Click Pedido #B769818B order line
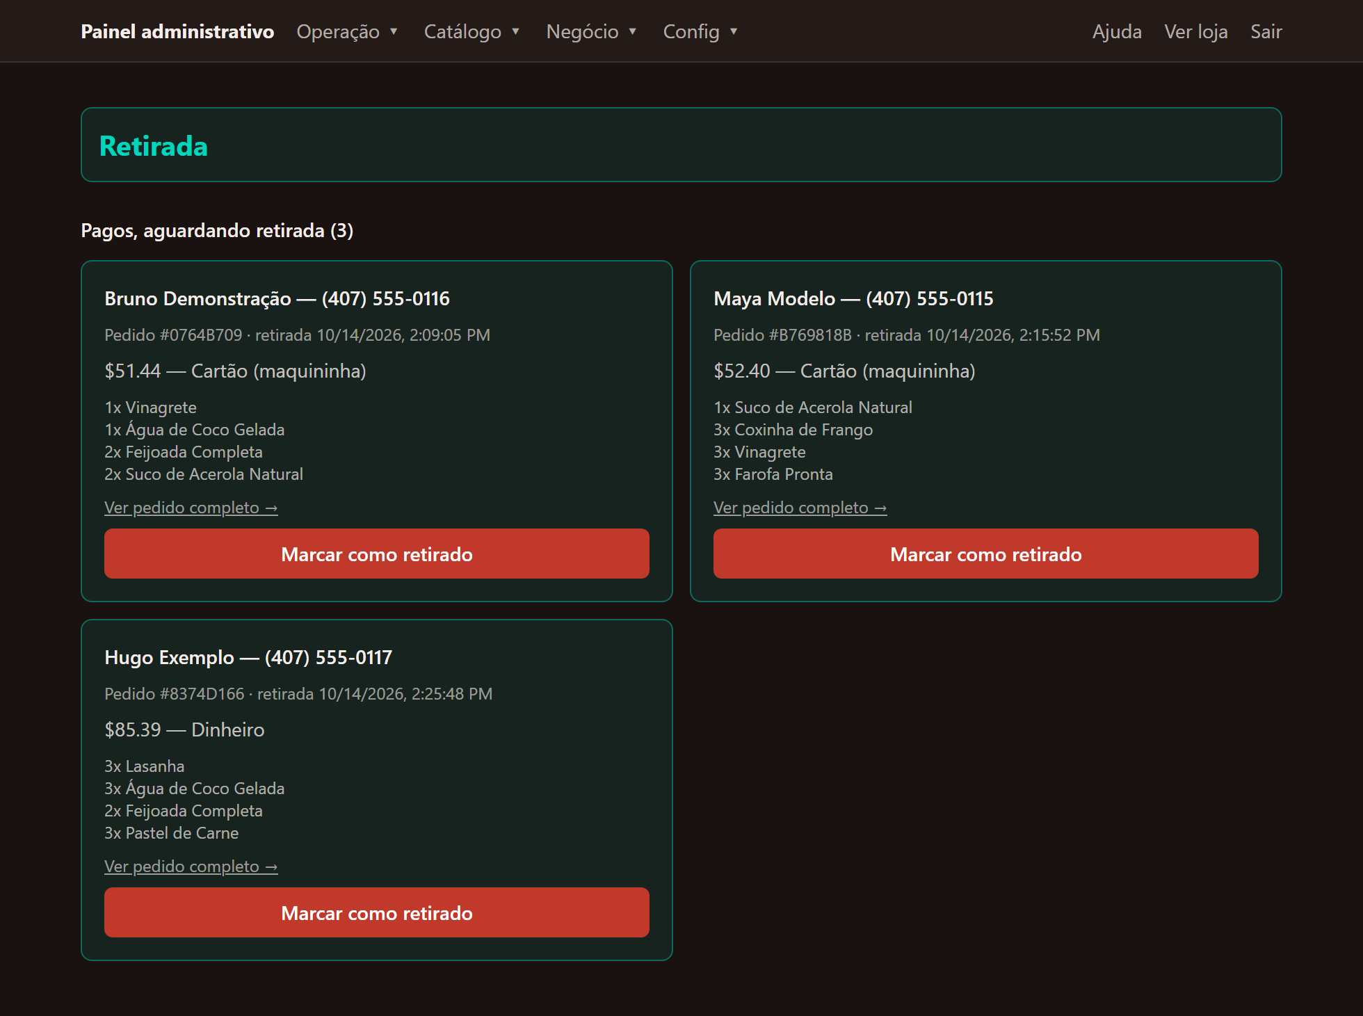This screenshot has height=1016, width=1363. pyautogui.click(x=907, y=335)
